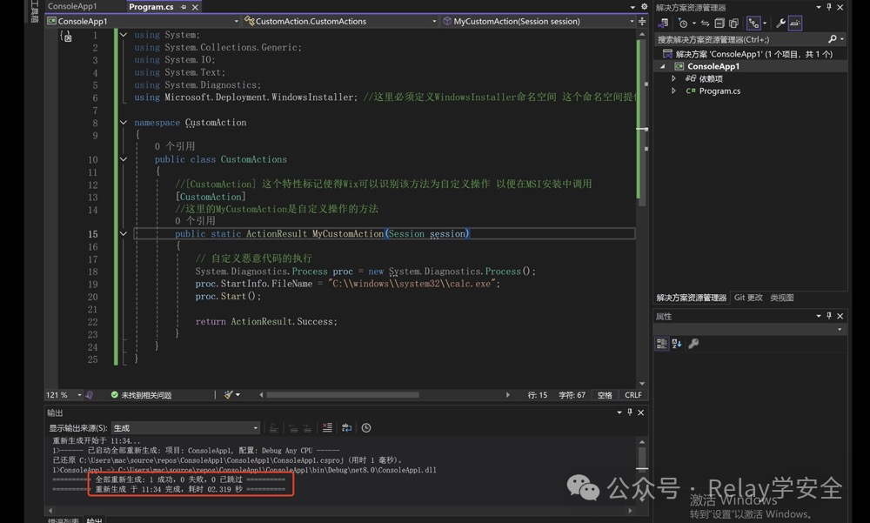Click find message in code Output icon
The height and width of the screenshot is (523, 870).
[274, 427]
